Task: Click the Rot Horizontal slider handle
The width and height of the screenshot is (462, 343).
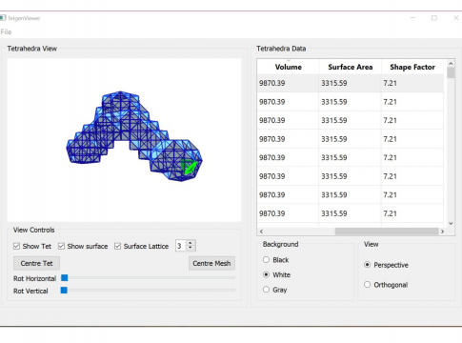Action: coord(65,278)
